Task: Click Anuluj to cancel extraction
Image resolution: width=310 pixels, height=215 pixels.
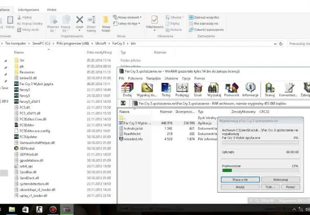Action: pyautogui.click(x=240, y=187)
